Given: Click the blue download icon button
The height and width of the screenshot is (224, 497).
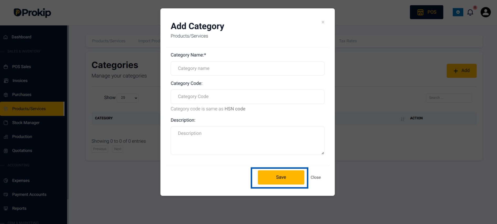Looking at the screenshot, I should point(458,12).
